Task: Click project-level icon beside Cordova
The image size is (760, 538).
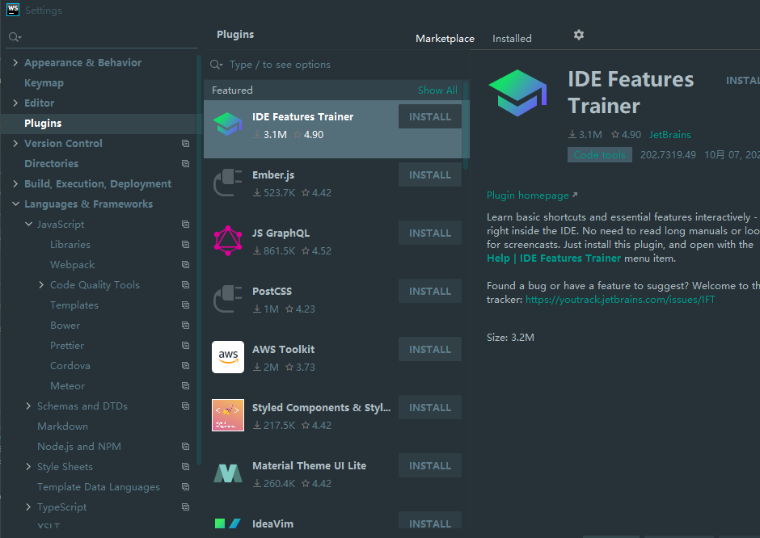Action: point(186,366)
